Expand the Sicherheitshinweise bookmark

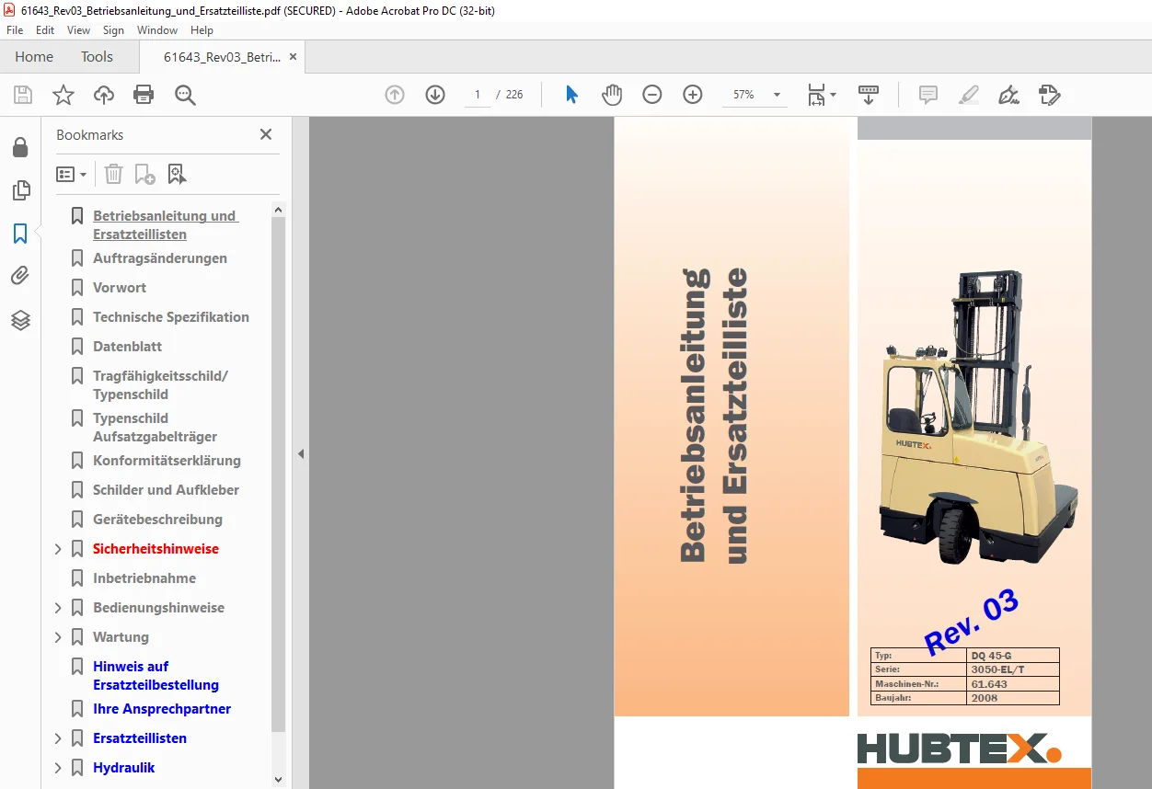coord(58,549)
